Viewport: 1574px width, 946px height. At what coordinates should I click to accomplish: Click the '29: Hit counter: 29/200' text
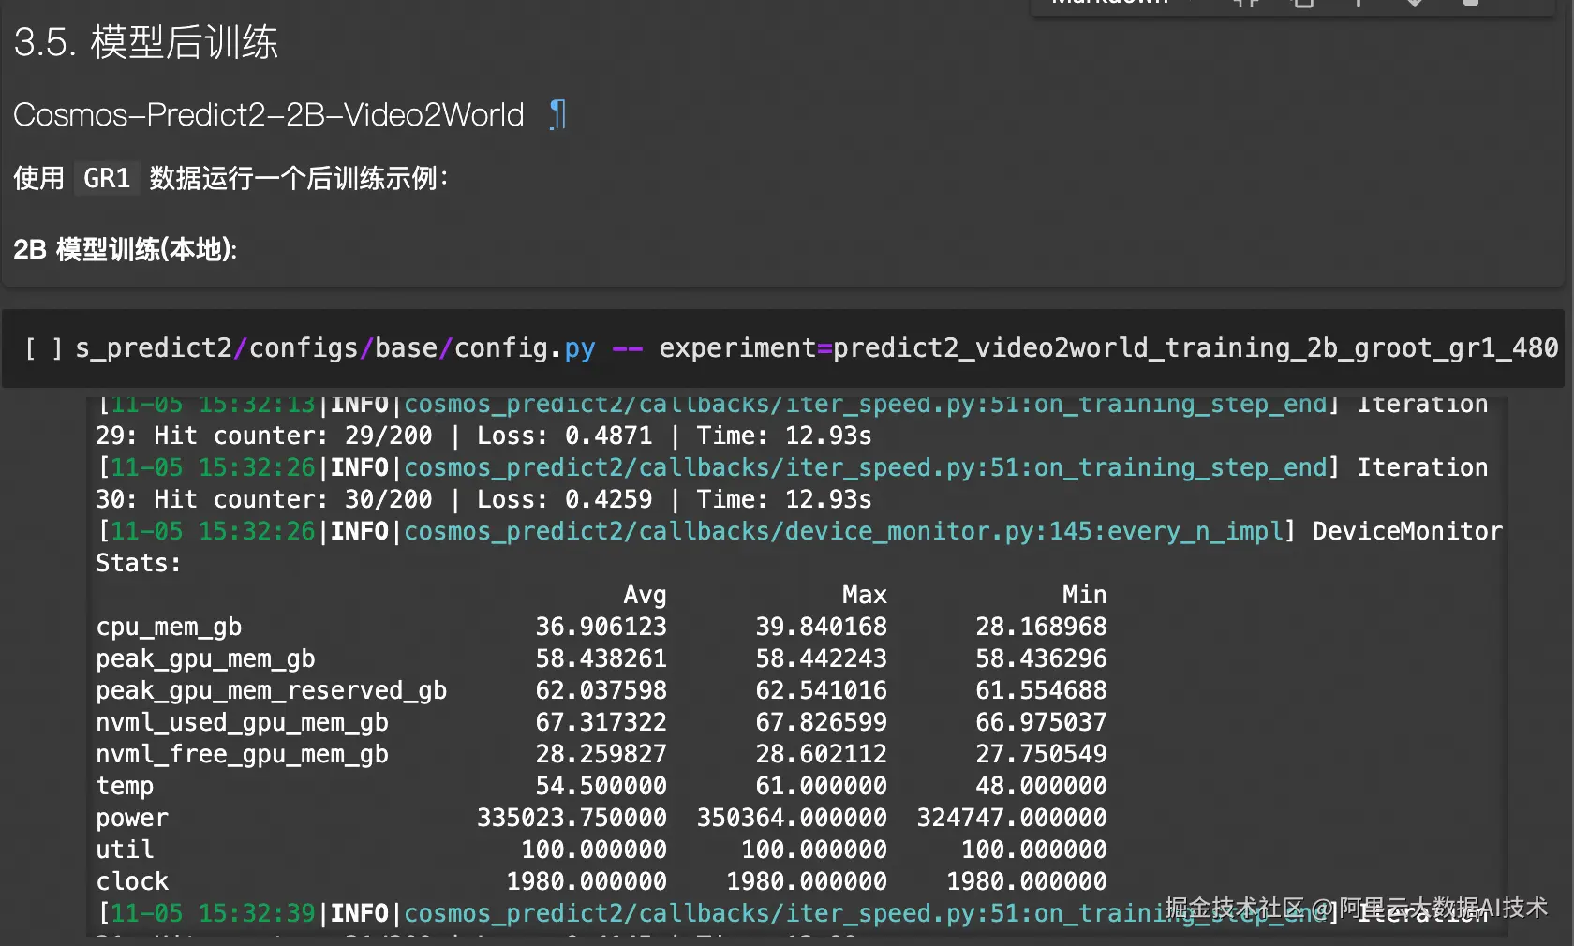point(264,436)
